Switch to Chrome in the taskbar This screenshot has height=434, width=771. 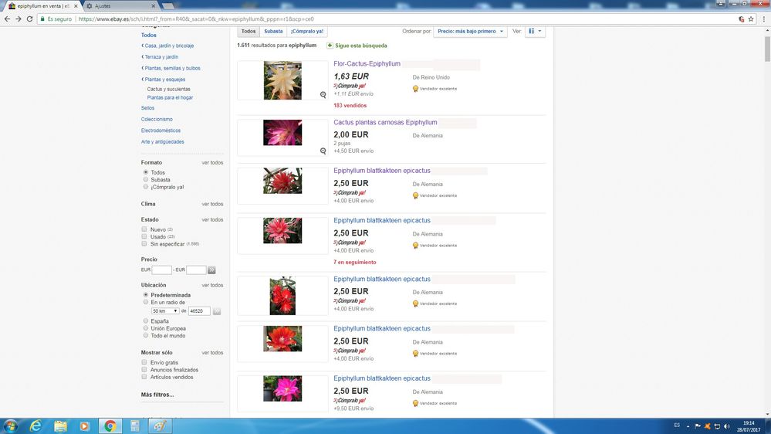coord(110,426)
